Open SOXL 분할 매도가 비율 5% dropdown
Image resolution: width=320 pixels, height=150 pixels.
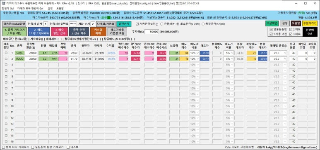pos(229,53)
